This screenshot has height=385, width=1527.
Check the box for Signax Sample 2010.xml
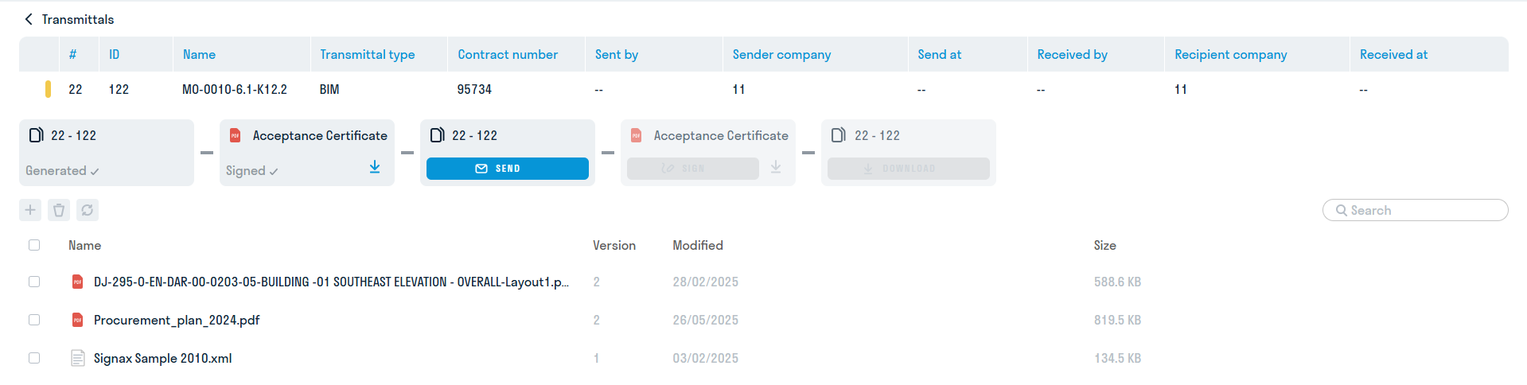pos(34,358)
